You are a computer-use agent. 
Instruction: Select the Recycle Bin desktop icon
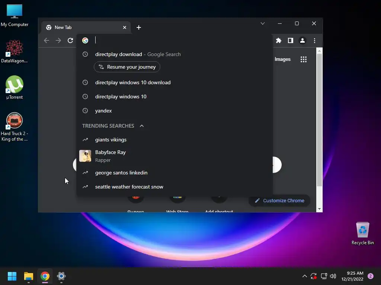[362, 234]
